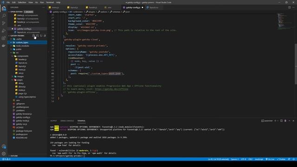The height and width of the screenshot is (167, 297).
Task: Click New Folder icon in project header
Action: click(x=37, y=36)
